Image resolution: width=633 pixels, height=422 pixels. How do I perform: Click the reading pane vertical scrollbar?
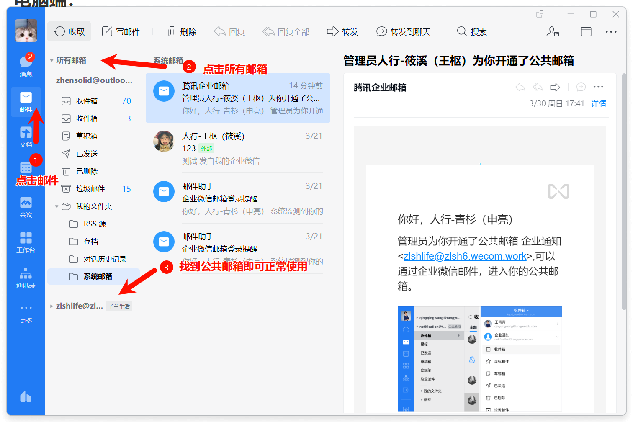point(624,193)
